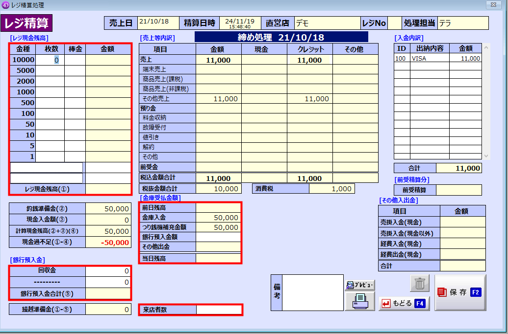Click the 備考 notes text area
508x334 pixels.
click(313, 292)
